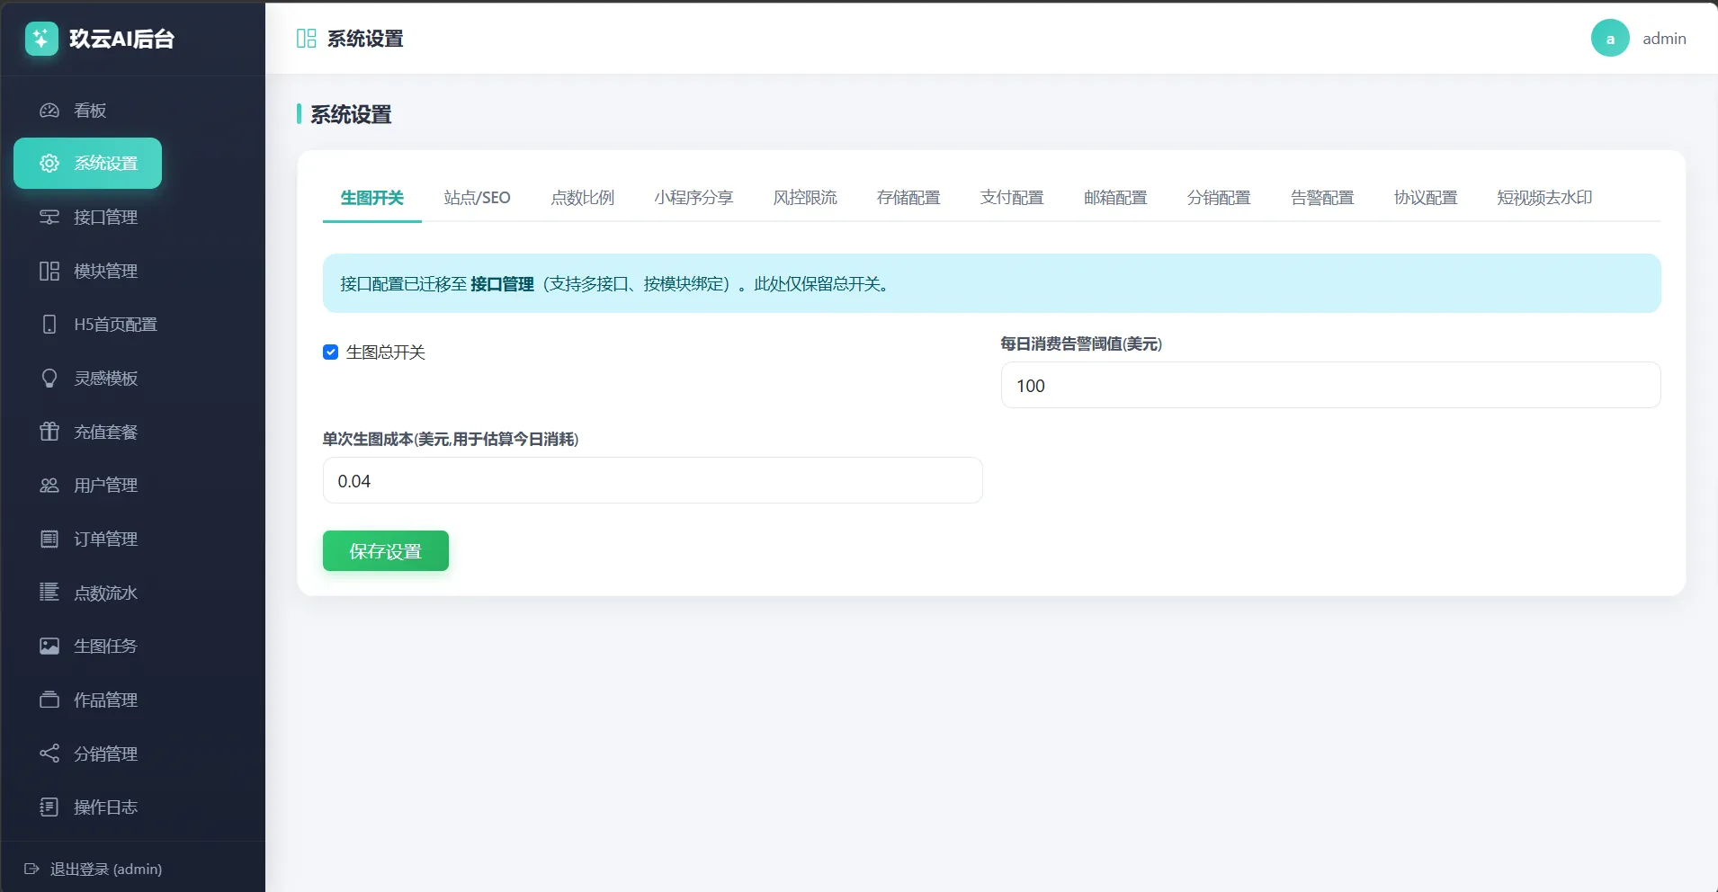
Task: Open the 短视频去水印 tab
Action: coord(1544,197)
